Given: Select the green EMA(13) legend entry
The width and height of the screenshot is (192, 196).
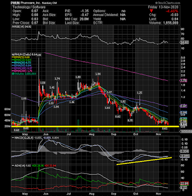Looking at the screenshot, I should click(x=21, y=60).
